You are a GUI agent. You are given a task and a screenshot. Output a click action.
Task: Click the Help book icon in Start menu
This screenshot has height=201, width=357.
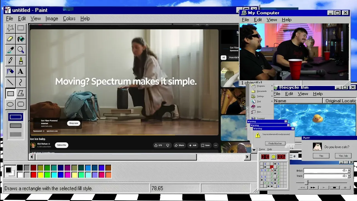253,107
